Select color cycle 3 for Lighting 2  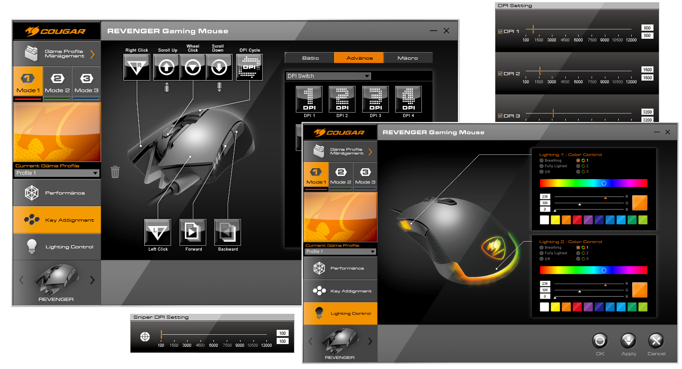[578, 259]
